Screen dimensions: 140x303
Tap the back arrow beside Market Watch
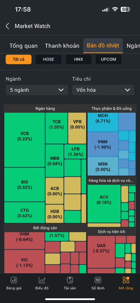click(7, 26)
